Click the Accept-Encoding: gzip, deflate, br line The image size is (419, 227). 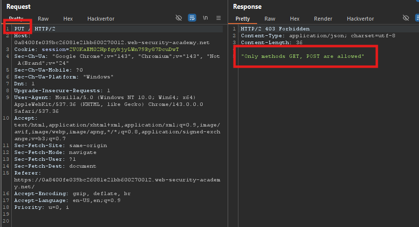point(73,194)
